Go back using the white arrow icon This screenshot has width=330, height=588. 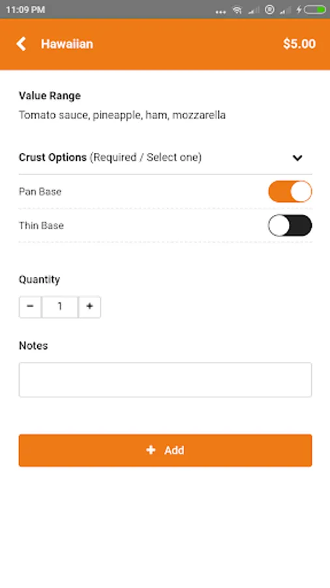(x=22, y=44)
